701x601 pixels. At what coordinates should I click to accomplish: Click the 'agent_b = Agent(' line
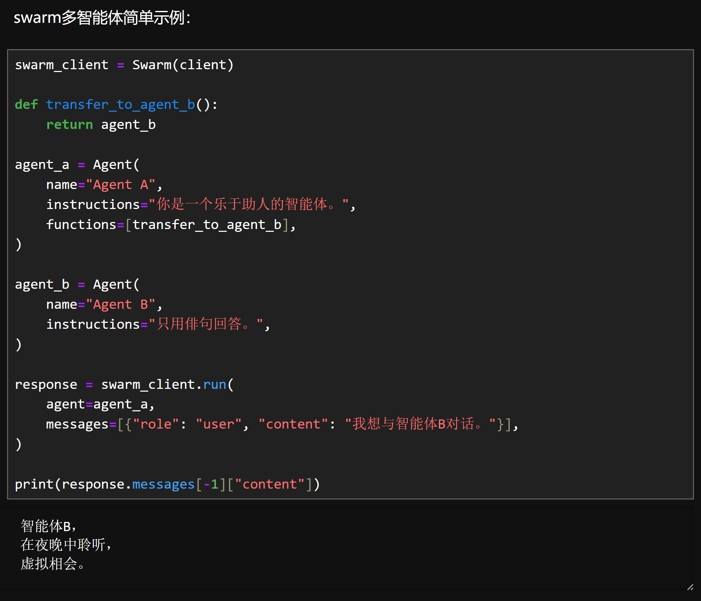point(77,285)
